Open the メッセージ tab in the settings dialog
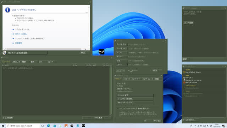The image size is (227, 128). click(127, 79)
